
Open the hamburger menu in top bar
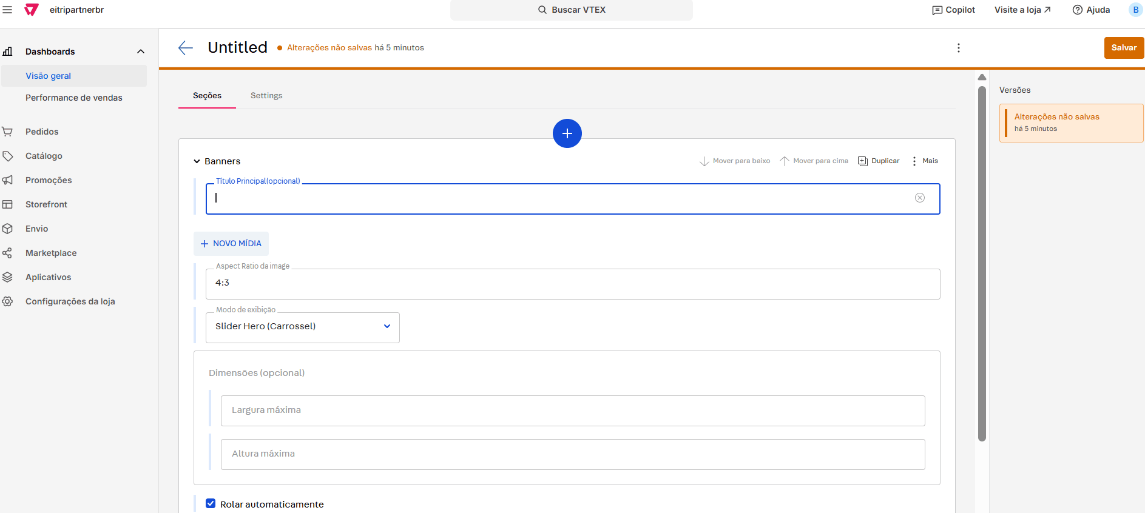[7, 10]
